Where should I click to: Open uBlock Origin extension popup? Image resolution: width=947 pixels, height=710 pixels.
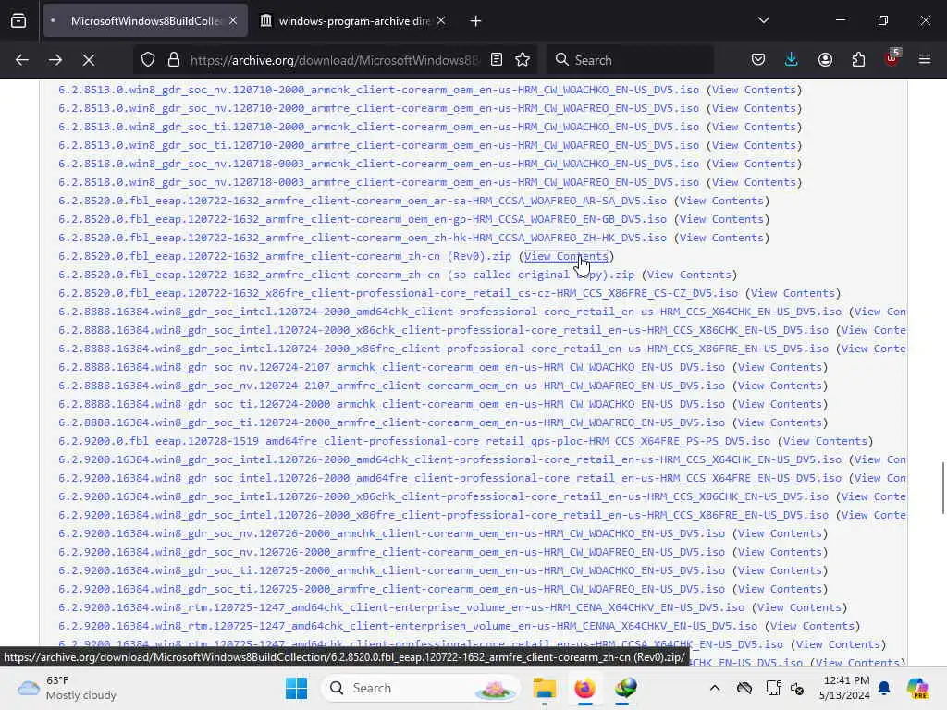coord(892,58)
